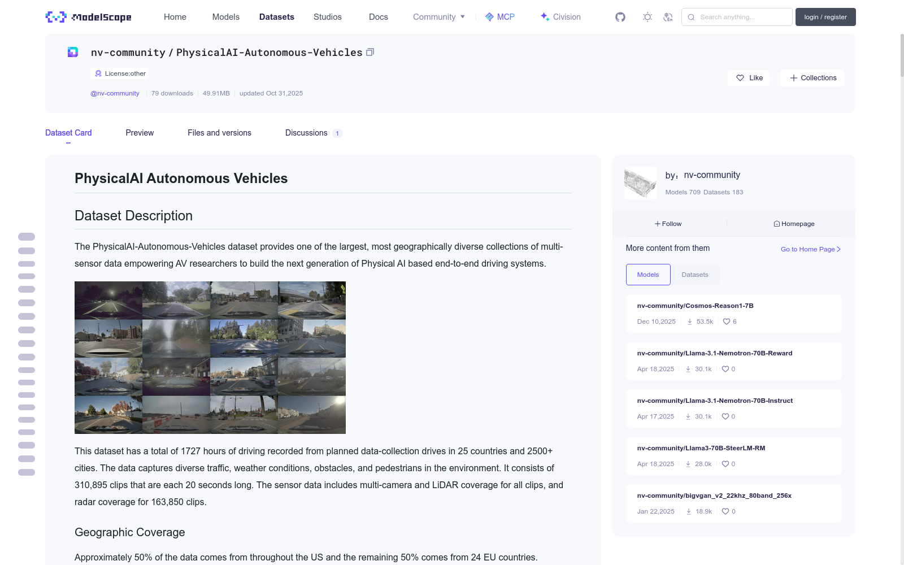
Task: Click the download icon on Cosmos-Reason1-7B card
Action: coord(690,321)
